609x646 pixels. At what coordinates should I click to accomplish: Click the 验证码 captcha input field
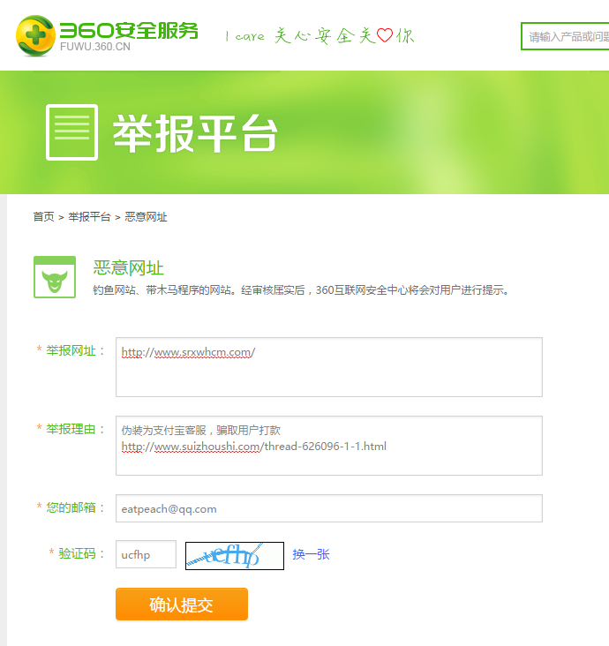[146, 554]
